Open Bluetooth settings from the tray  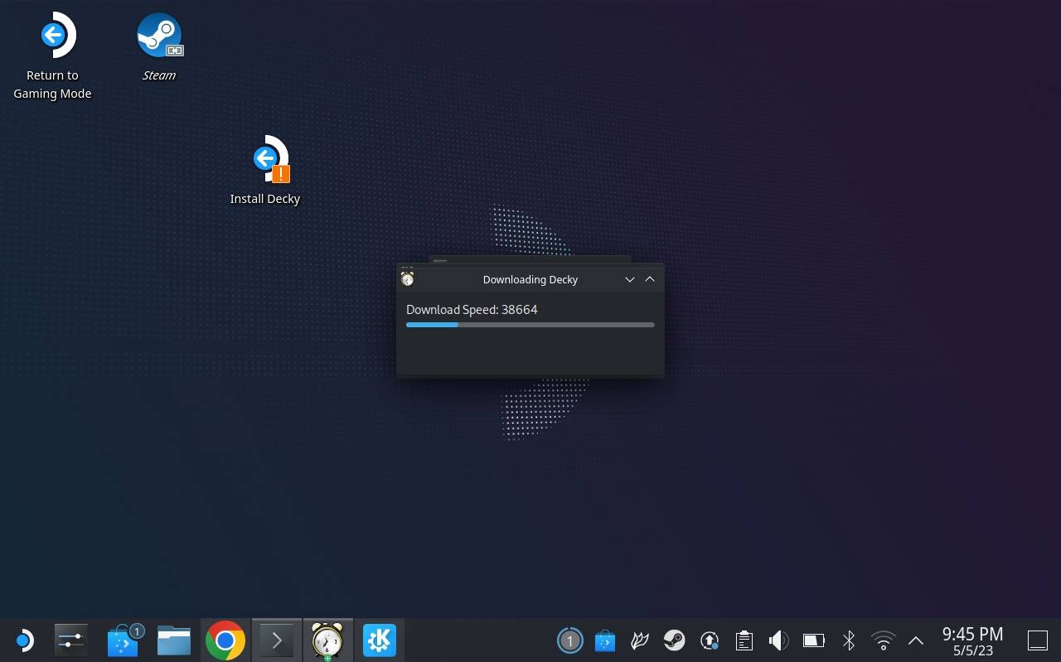click(849, 640)
